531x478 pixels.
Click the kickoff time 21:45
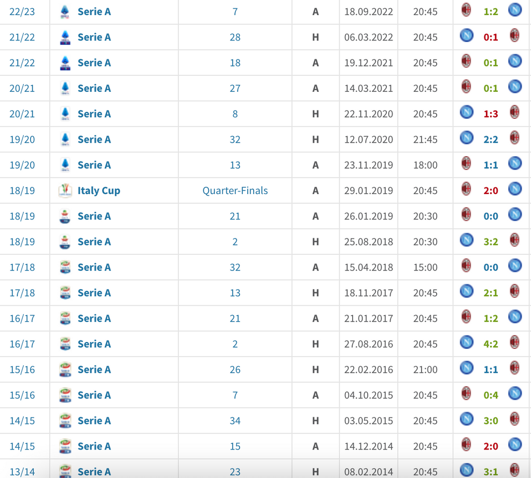425,140
